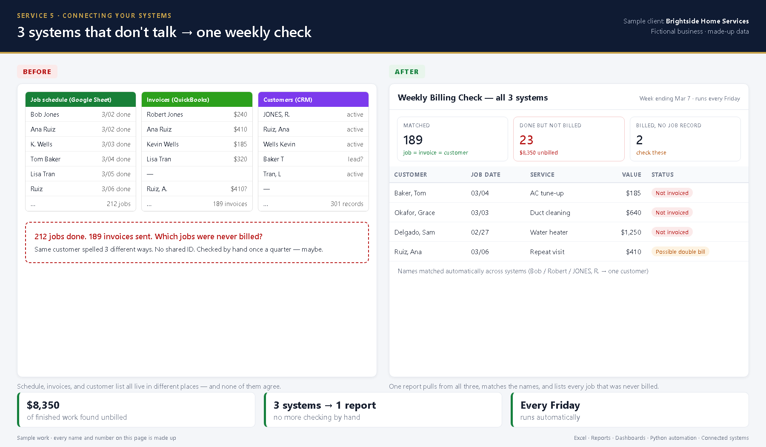Click the Robert Jones invoice row
Viewport: 766px width, 447px height.
click(x=197, y=115)
